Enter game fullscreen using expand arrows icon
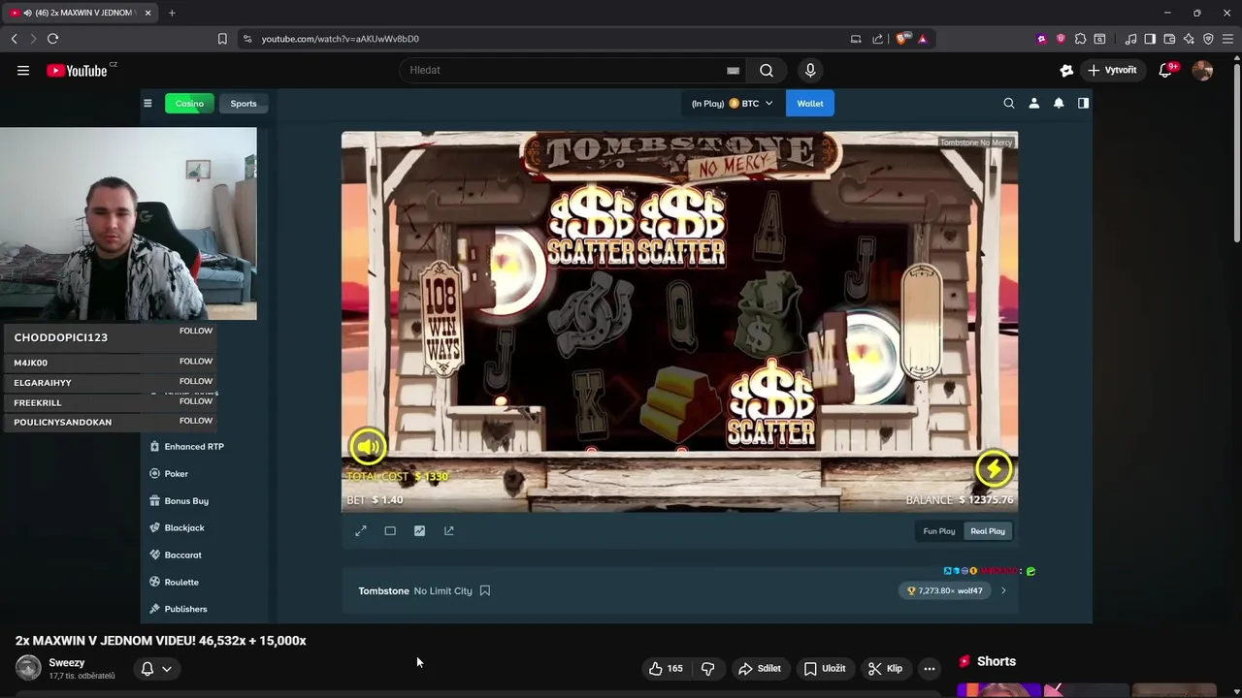Viewport: 1242px width, 698px height. click(x=361, y=531)
